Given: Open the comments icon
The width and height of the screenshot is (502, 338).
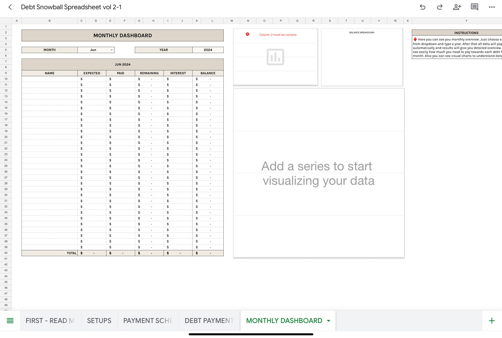Looking at the screenshot, I should click(474, 7).
